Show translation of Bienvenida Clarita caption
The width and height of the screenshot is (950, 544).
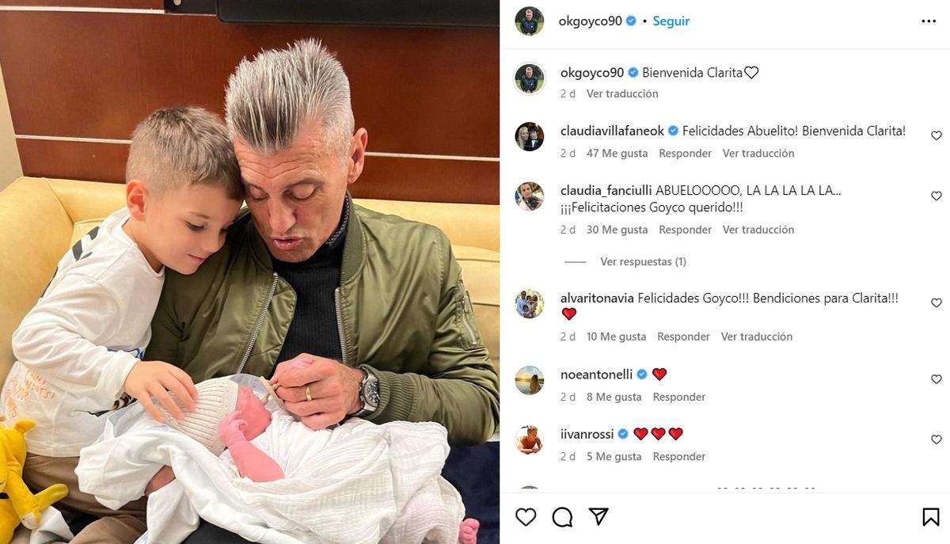click(x=622, y=93)
